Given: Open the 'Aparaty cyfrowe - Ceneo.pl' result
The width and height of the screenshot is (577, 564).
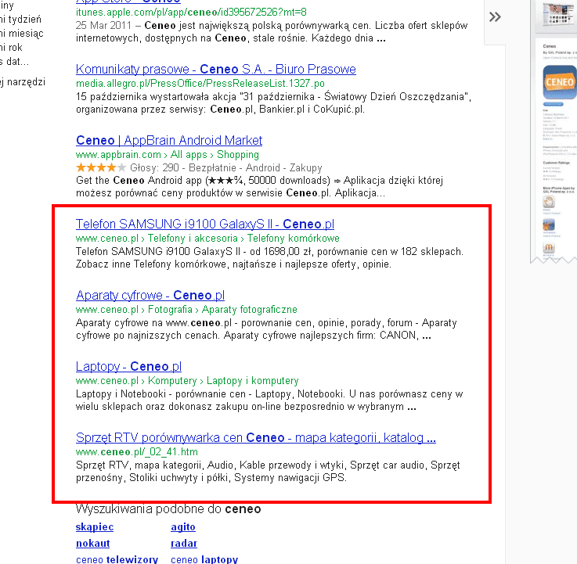Looking at the screenshot, I should click(150, 295).
